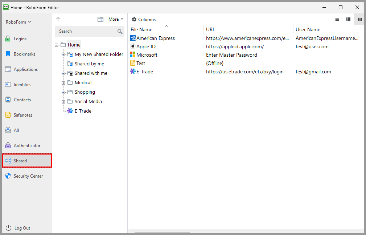This screenshot has width=366, height=235.
Task: Expand the Shopping folder node
Action: click(x=63, y=92)
